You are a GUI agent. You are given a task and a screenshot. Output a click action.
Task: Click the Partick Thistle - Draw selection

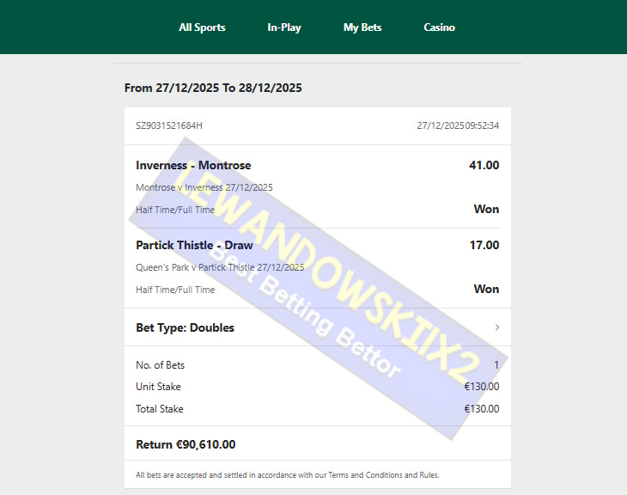194,245
